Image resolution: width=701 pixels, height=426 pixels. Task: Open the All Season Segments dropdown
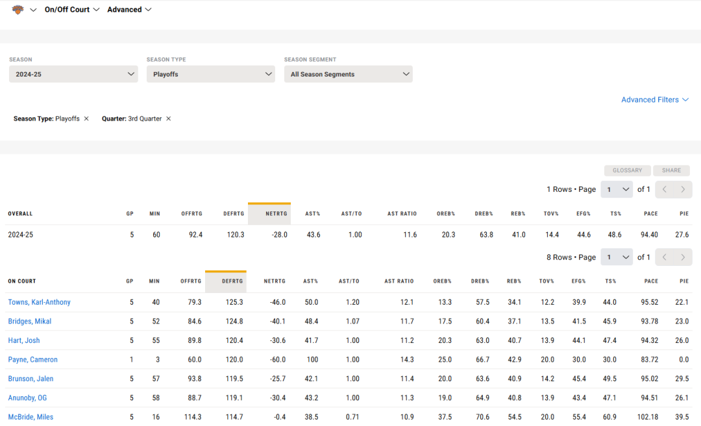348,74
